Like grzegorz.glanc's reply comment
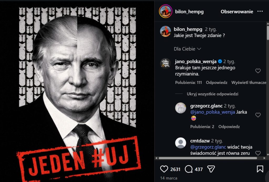The image size is (269, 182). point(258,115)
